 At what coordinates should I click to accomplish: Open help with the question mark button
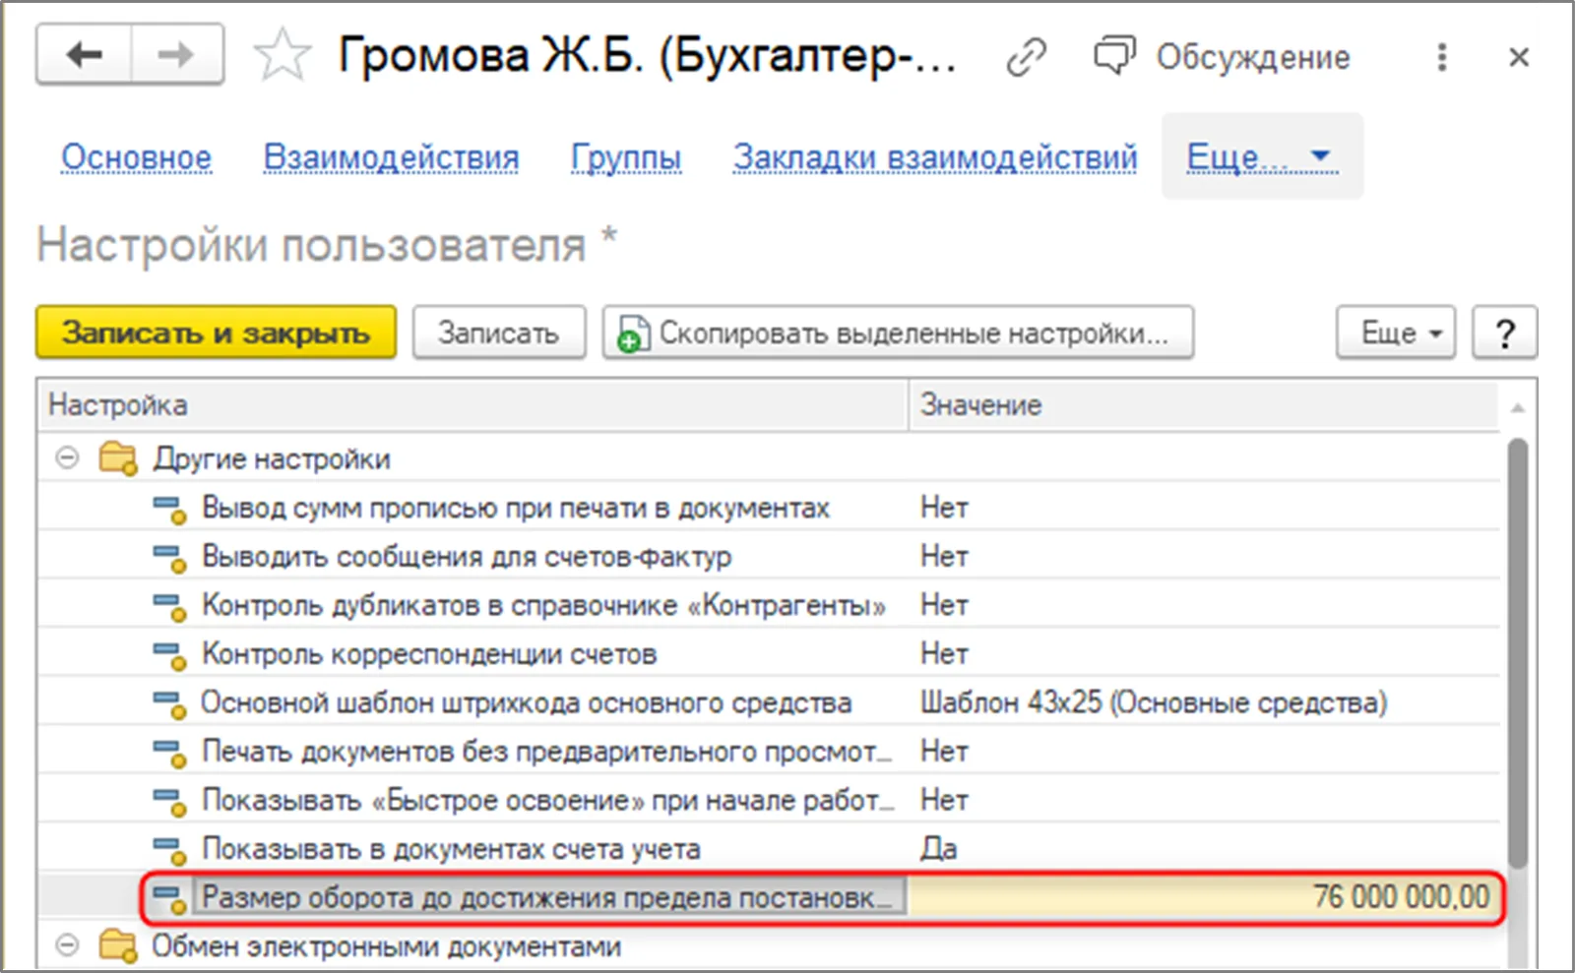point(1504,333)
